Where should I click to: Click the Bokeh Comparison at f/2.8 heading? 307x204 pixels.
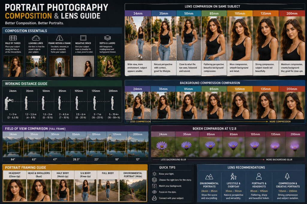click(214, 128)
